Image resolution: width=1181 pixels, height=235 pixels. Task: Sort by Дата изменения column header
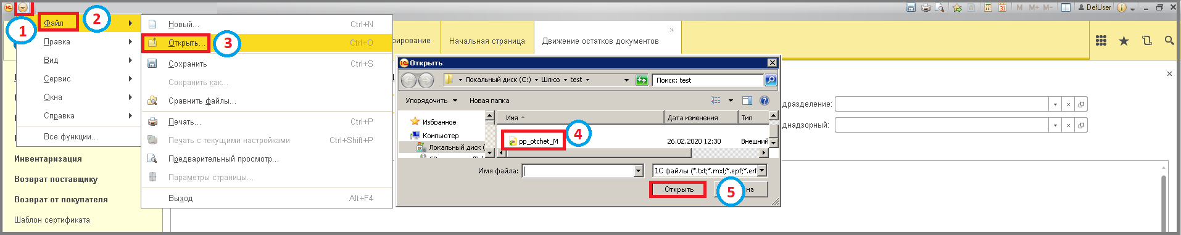[701, 118]
